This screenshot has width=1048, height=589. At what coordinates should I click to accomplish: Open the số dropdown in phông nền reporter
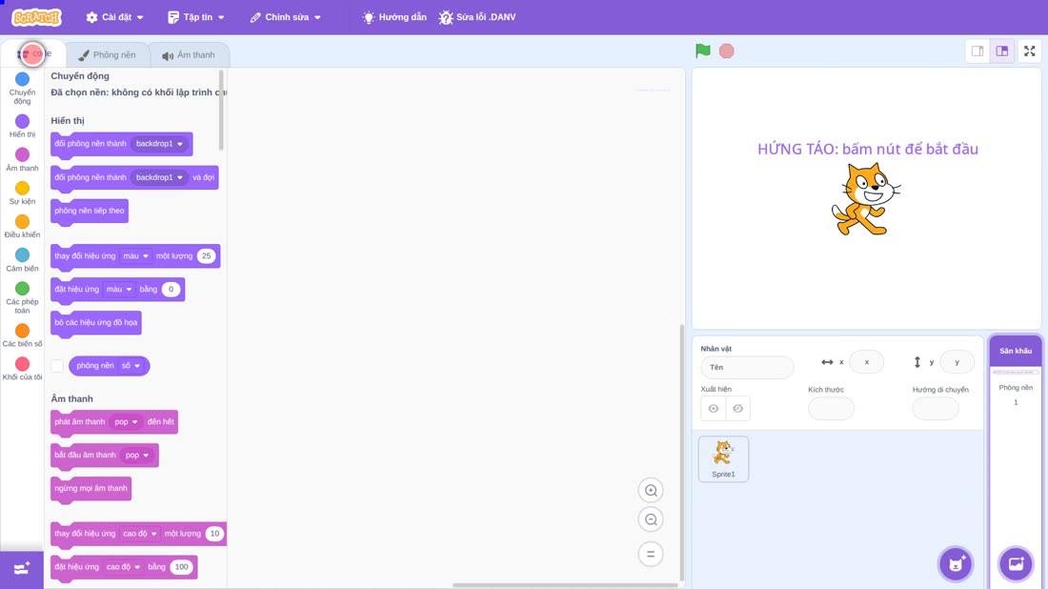[131, 366]
